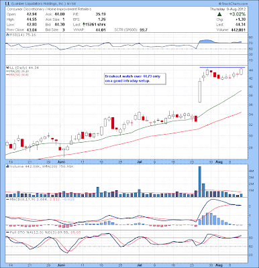Click the tallest volume spike bar

click(x=200, y=182)
